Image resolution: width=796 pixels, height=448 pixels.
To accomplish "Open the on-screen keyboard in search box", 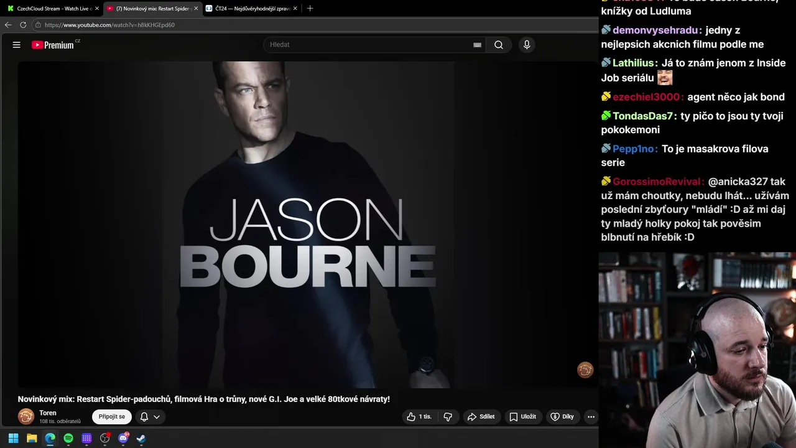I will (477, 45).
